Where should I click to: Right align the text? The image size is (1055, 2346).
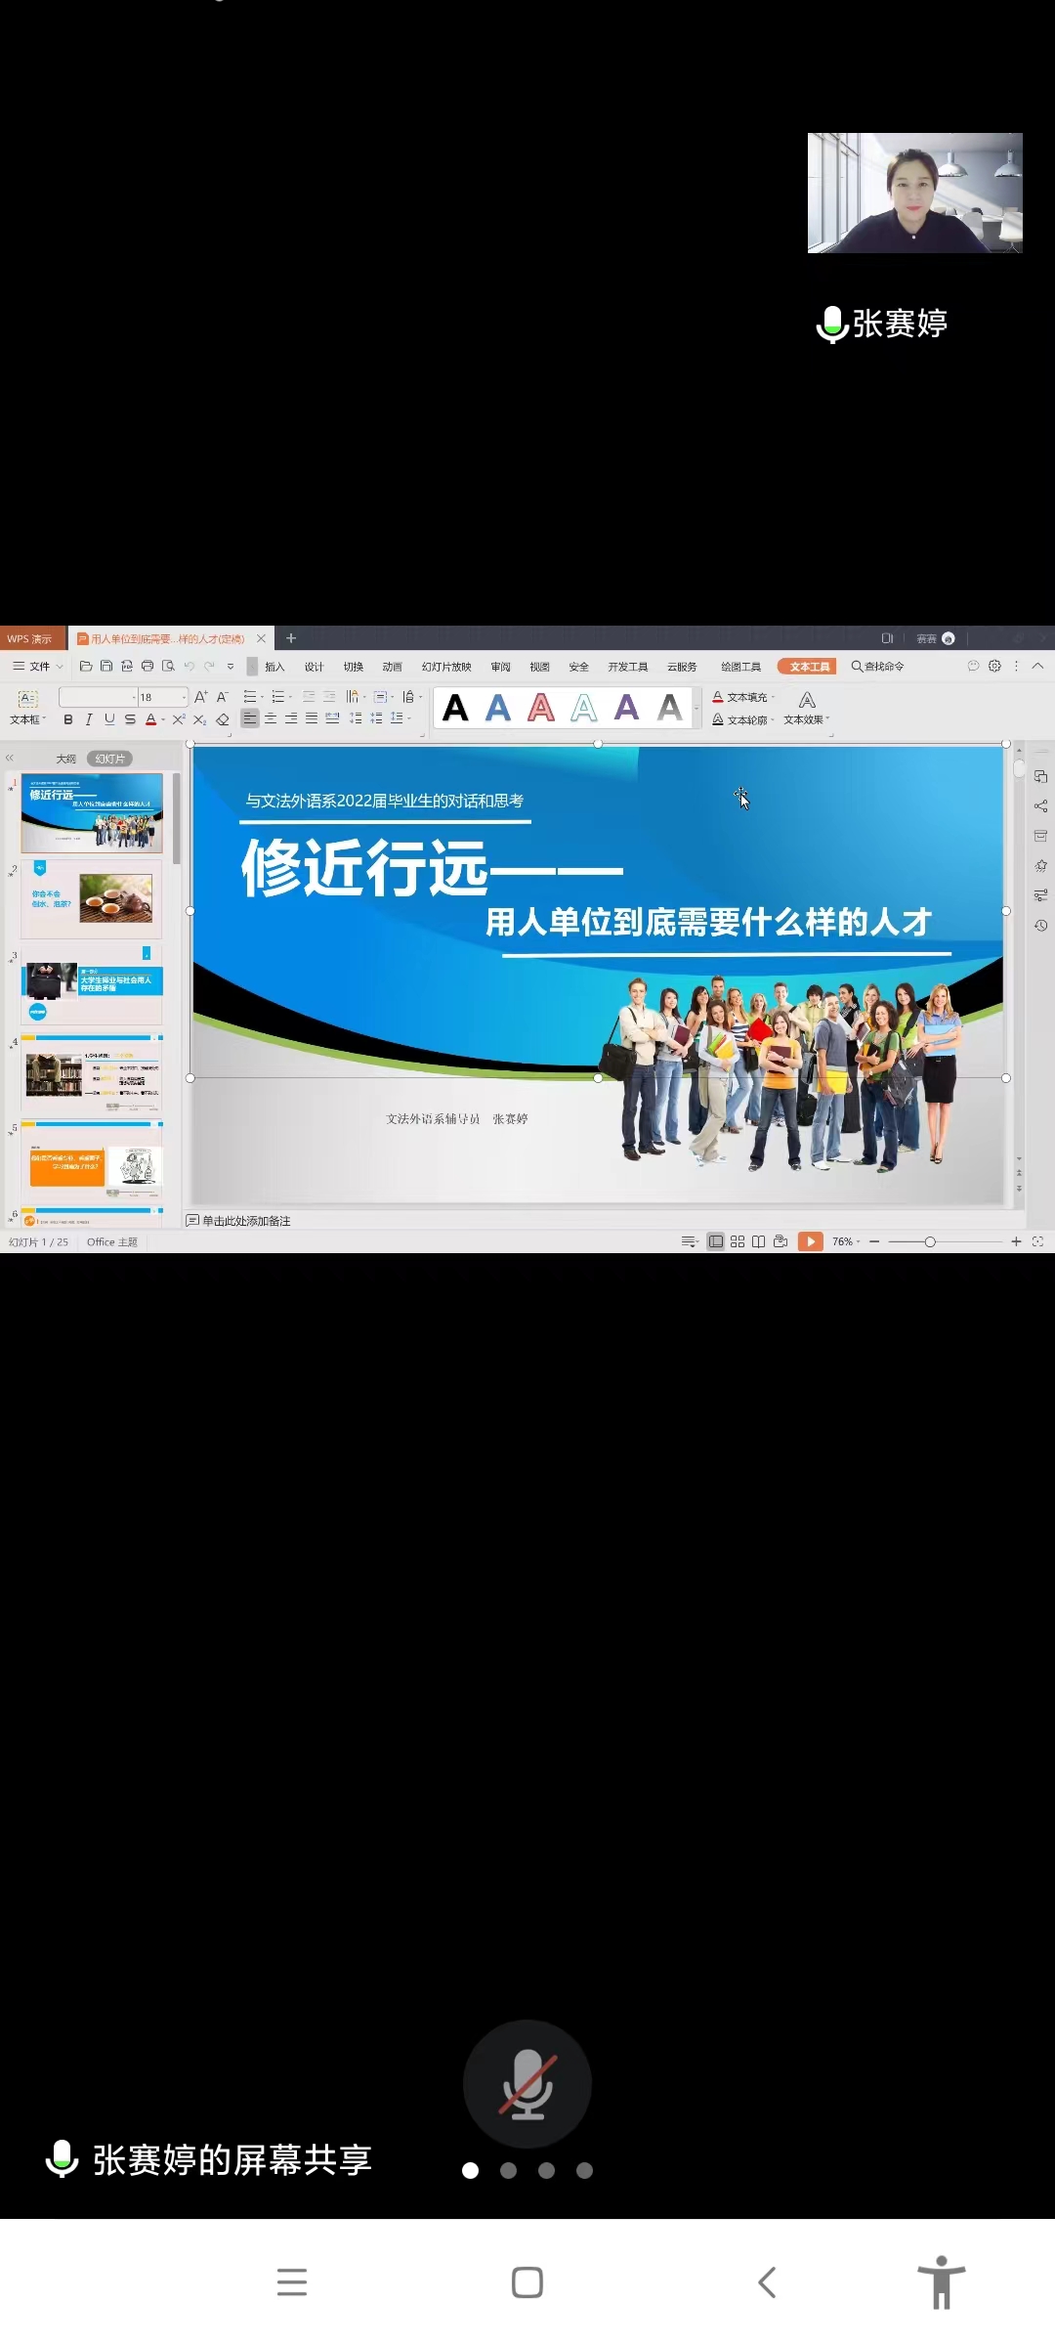tap(291, 718)
